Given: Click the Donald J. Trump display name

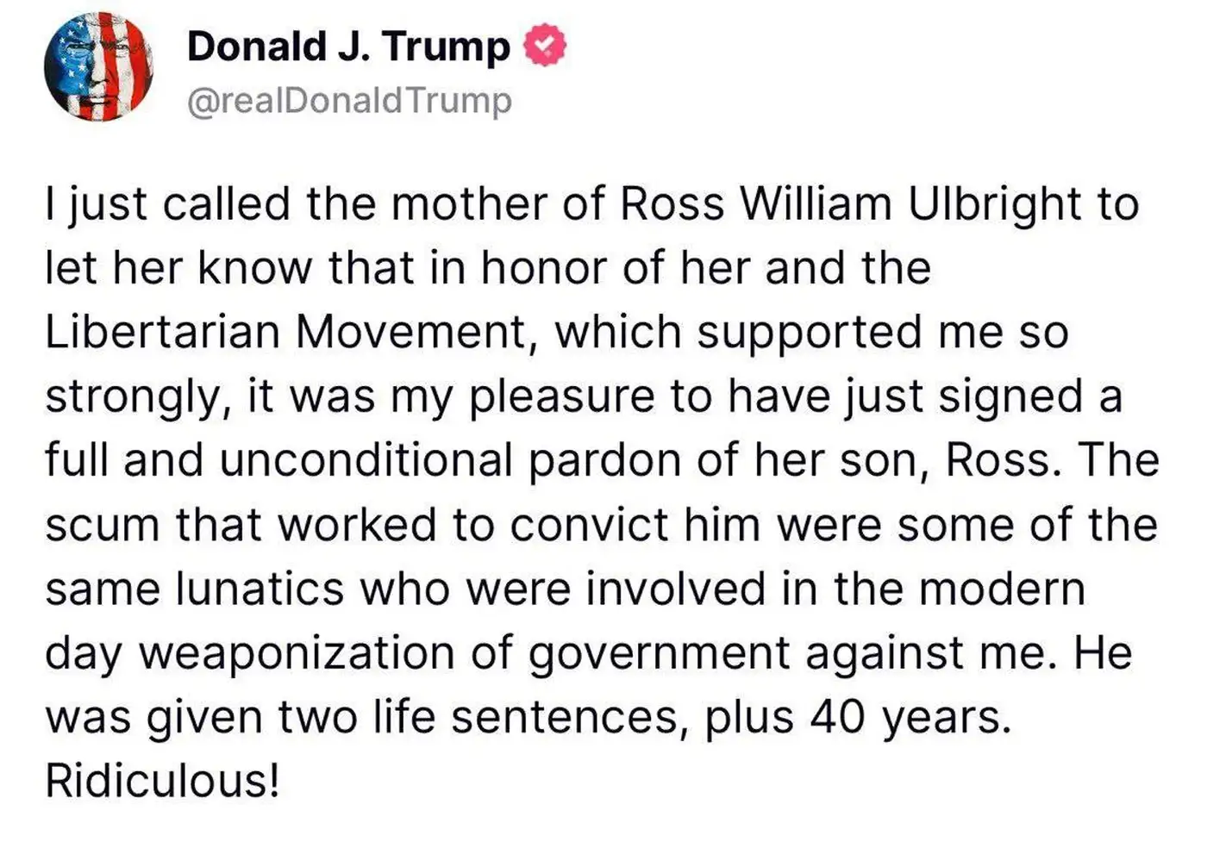Looking at the screenshot, I should (348, 47).
